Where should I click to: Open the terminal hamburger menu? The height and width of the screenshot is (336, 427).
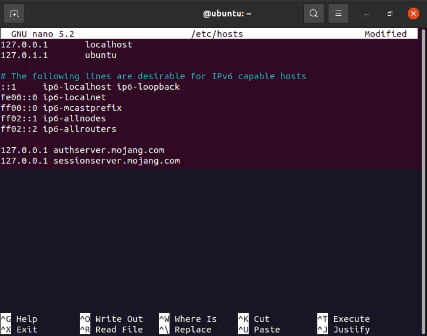click(338, 13)
